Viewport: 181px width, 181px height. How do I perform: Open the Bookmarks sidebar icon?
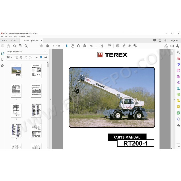(2, 59)
